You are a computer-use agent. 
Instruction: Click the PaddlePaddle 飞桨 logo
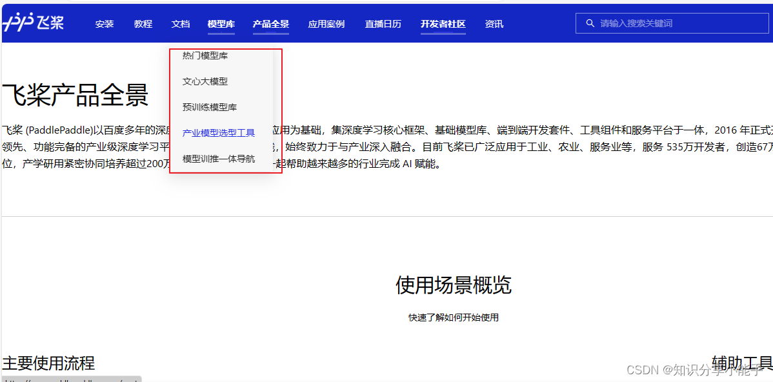(33, 23)
